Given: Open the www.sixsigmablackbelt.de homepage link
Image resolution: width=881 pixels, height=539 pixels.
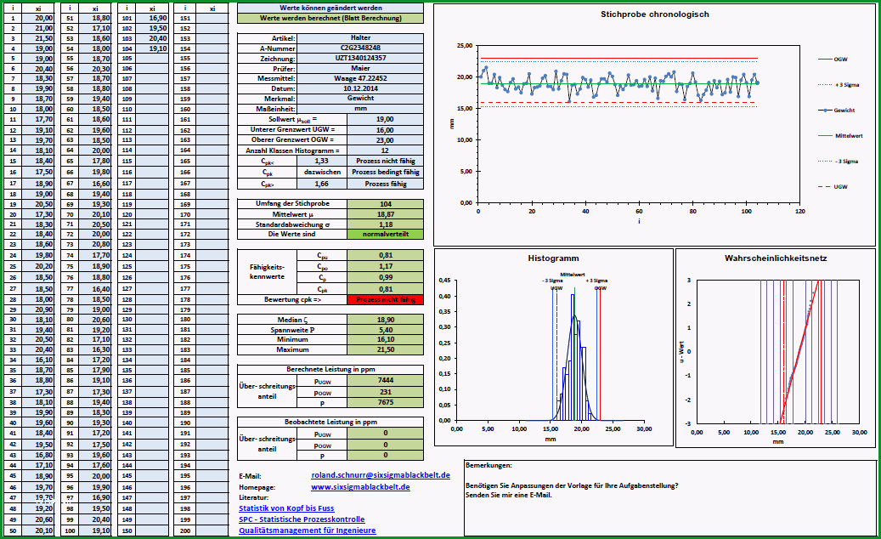Looking at the screenshot, I should [x=360, y=487].
